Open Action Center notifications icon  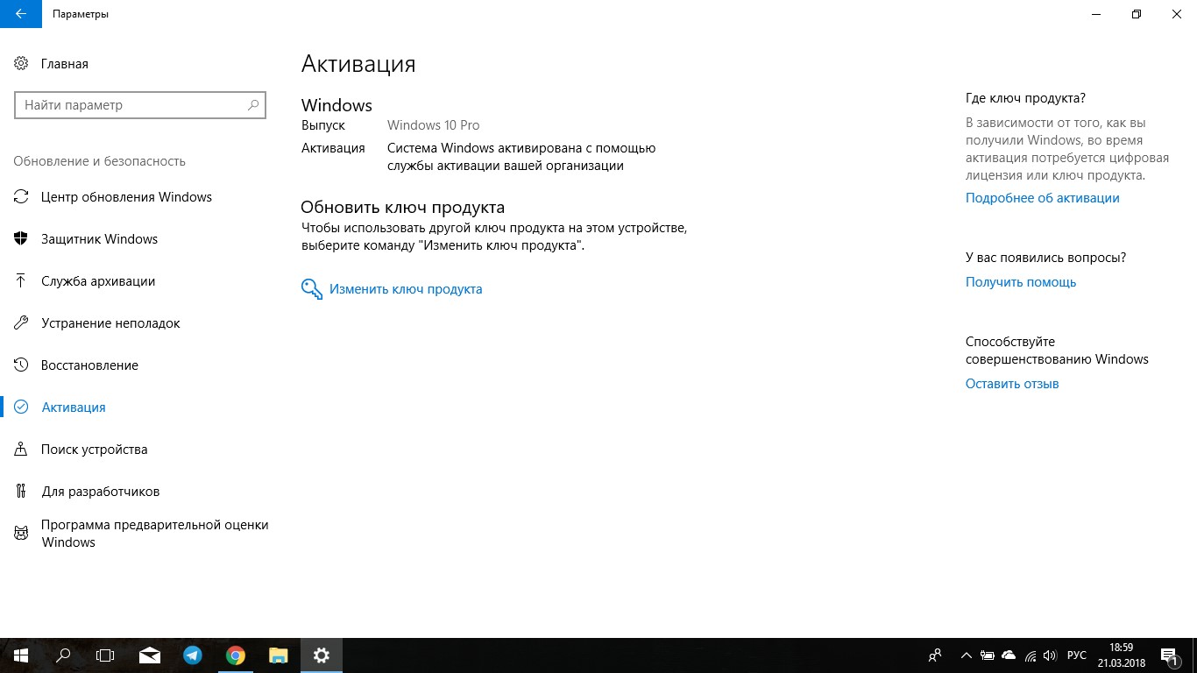click(x=1169, y=655)
